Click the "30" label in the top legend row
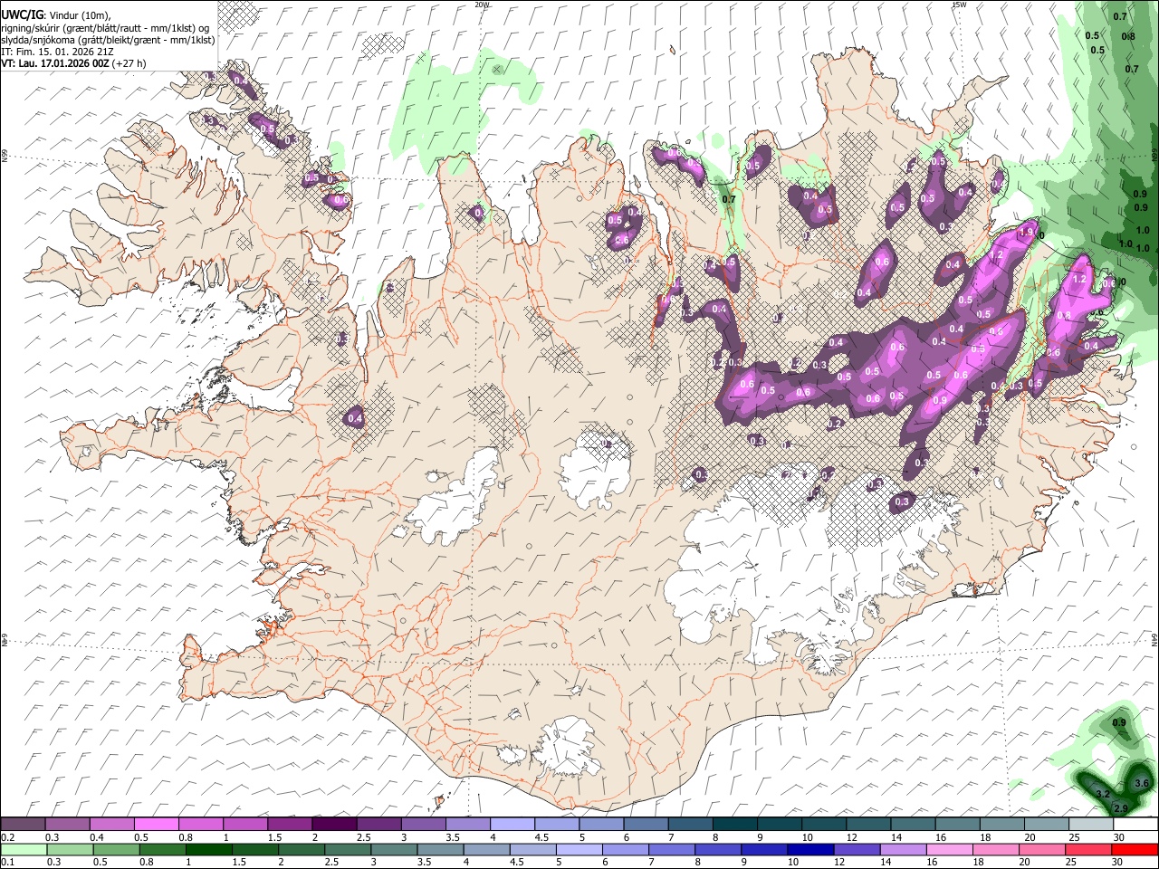Viewport: 1159px width, 869px height. point(1119,837)
